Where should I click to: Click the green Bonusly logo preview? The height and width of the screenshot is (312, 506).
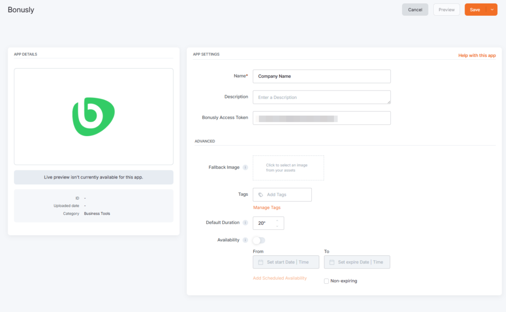pyautogui.click(x=93, y=117)
